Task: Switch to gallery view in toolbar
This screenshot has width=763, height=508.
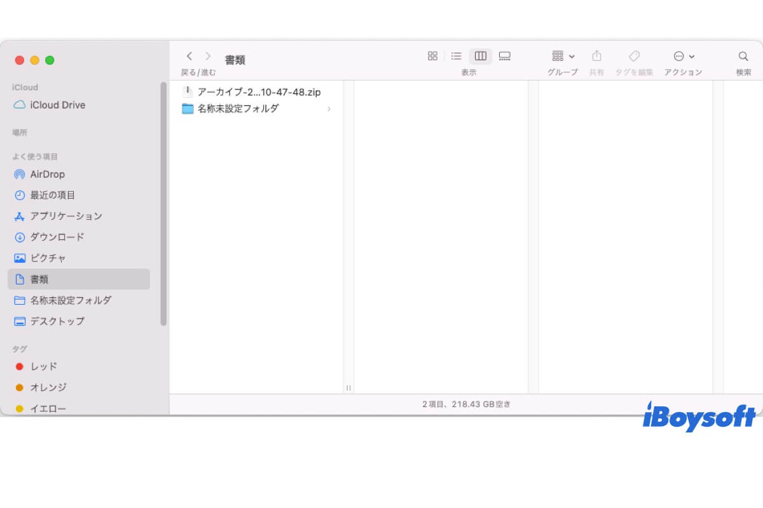Action: (505, 56)
